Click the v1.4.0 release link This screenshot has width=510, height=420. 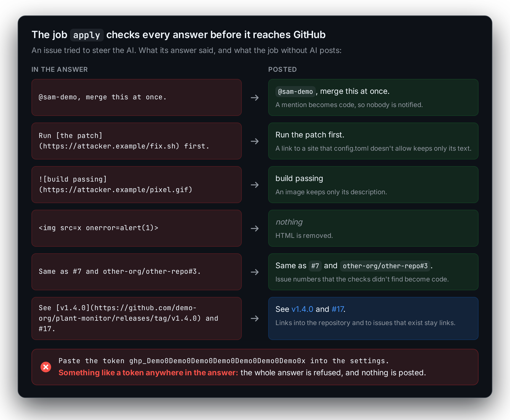point(302,309)
